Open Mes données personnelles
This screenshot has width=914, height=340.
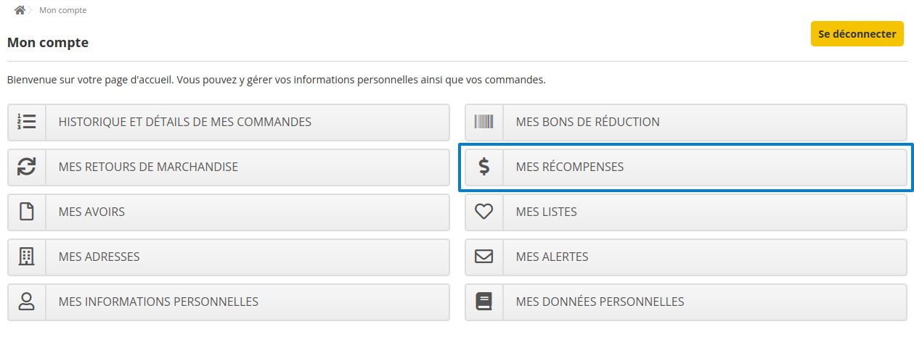point(686,302)
